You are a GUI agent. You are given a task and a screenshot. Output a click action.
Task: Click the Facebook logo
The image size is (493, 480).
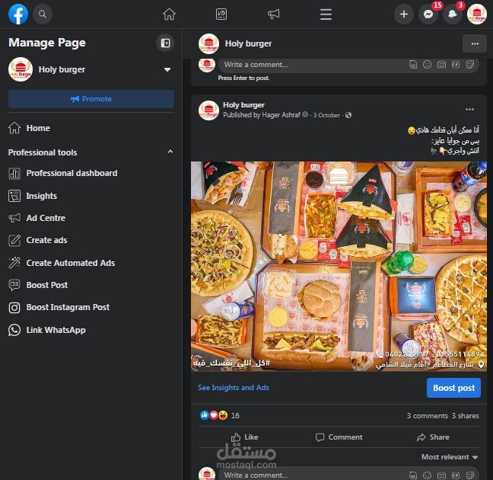click(18, 14)
